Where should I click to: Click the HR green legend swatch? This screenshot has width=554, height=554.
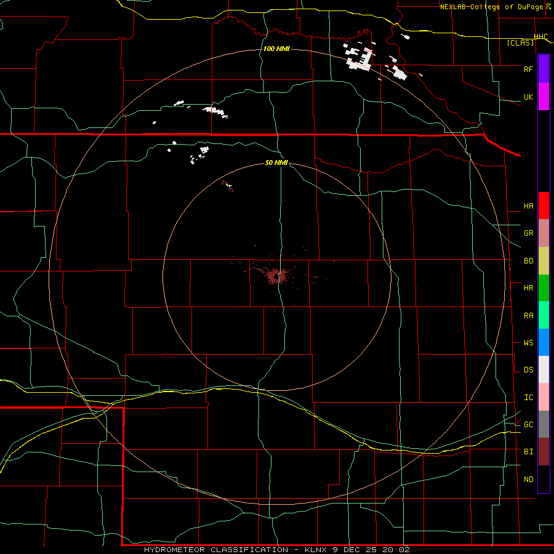[x=544, y=288]
